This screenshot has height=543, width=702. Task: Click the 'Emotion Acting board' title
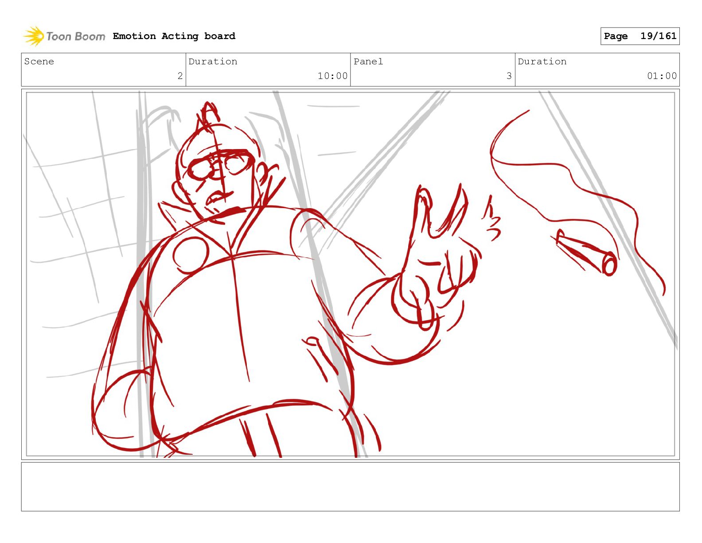pyautogui.click(x=174, y=36)
